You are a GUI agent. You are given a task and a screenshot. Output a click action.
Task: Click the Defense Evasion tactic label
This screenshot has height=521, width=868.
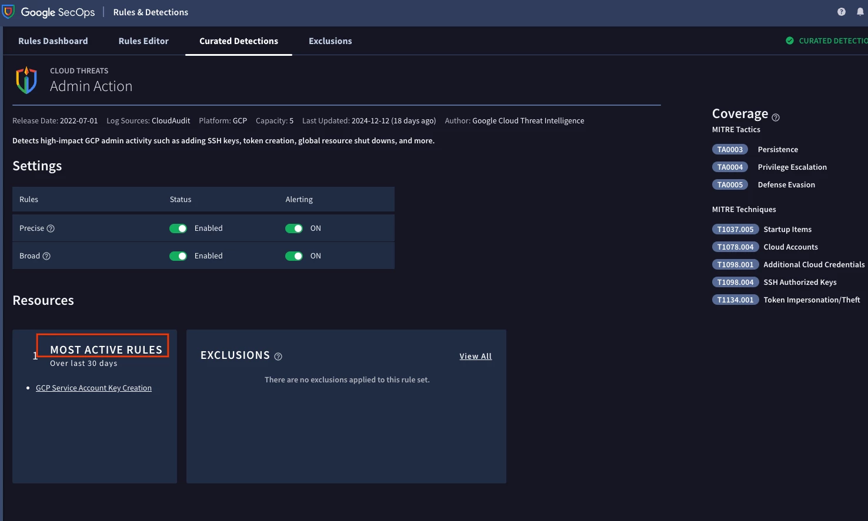point(786,185)
